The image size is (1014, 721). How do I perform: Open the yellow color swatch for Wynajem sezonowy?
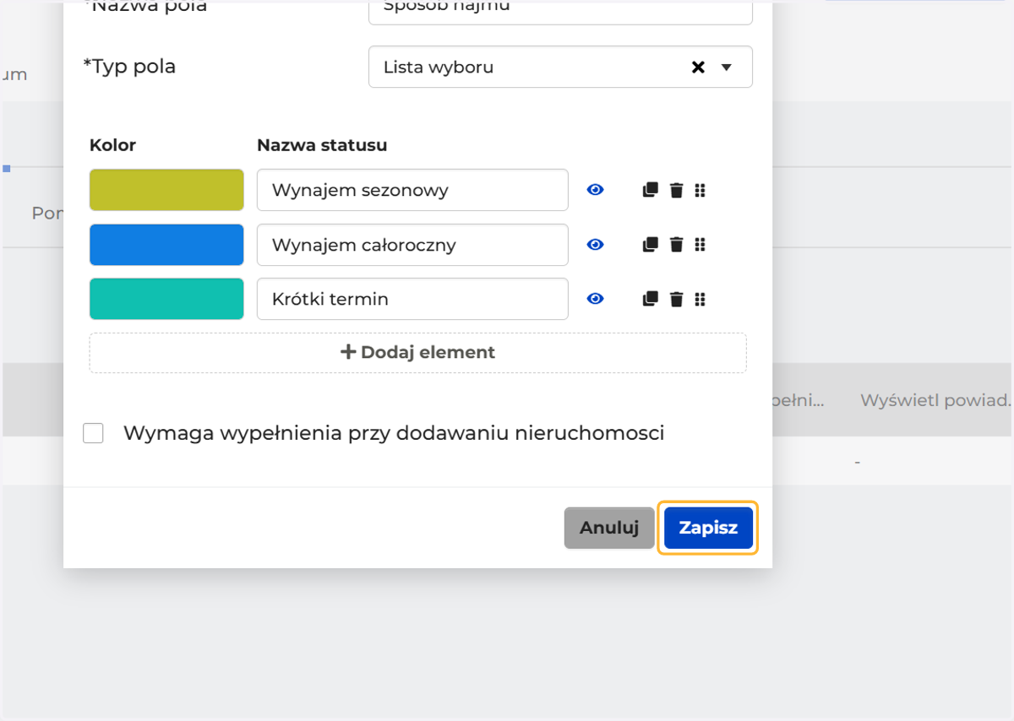166,190
